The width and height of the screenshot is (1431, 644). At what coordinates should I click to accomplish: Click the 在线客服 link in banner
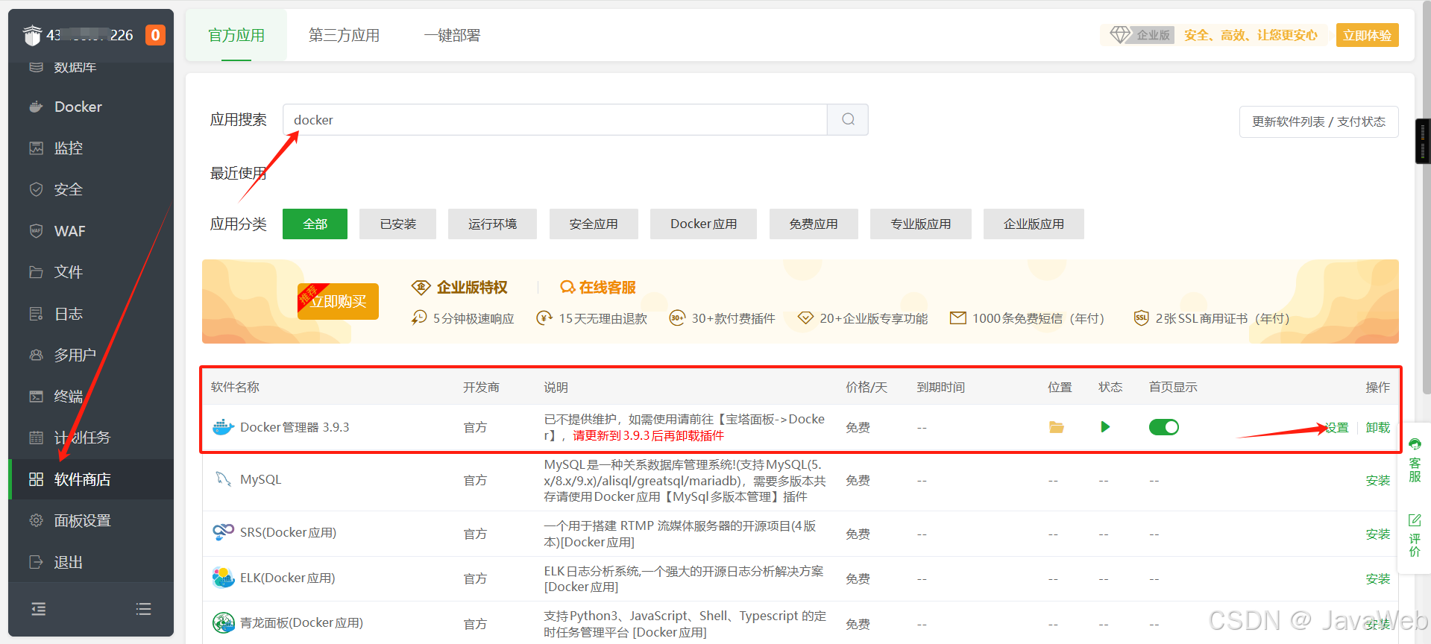pyautogui.click(x=598, y=287)
